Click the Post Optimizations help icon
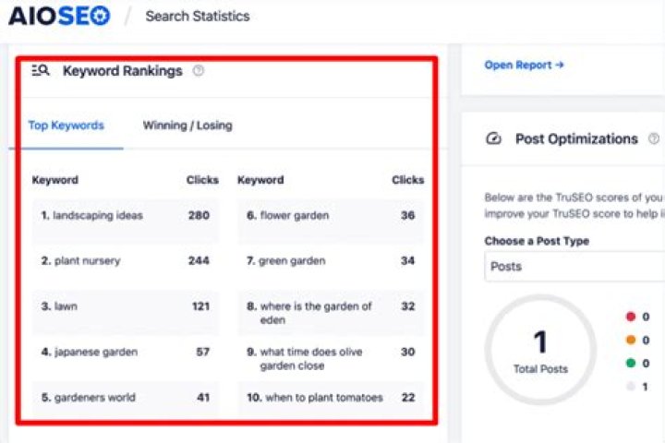This screenshot has height=443, width=665. [x=654, y=138]
